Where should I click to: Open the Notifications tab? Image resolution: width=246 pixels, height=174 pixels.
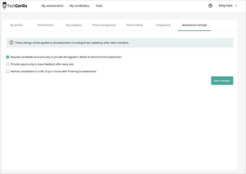45,25
